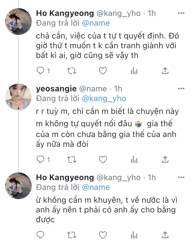Retweet the first Ho Kangyeong tweet
This screenshot has height=243, width=192.
[71, 71]
